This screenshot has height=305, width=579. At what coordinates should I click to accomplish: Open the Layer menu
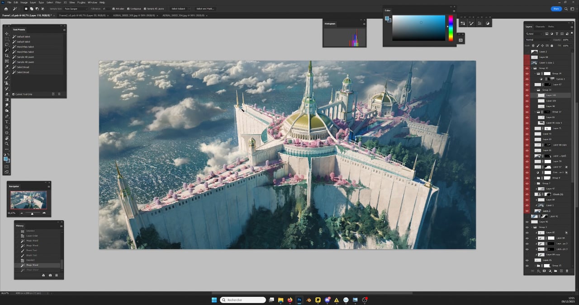pyautogui.click(x=33, y=2)
